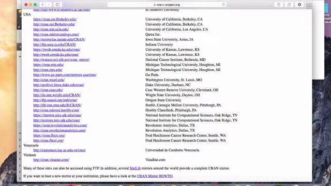Click Wright State University, Dayton text
The width and height of the screenshot is (331, 186).
tap(173, 95)
